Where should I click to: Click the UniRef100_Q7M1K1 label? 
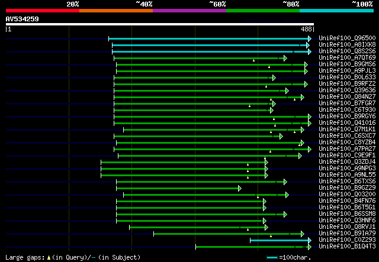(x=347, y=130)
